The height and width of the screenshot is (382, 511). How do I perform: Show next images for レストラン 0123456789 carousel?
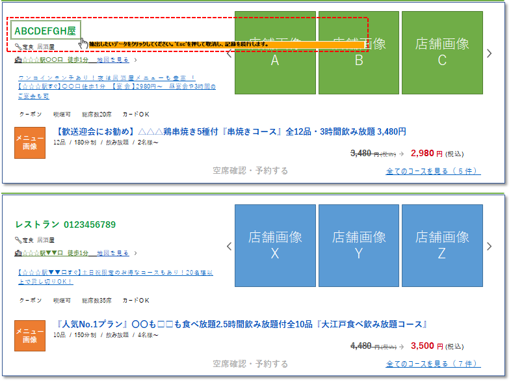coord(489,246)
